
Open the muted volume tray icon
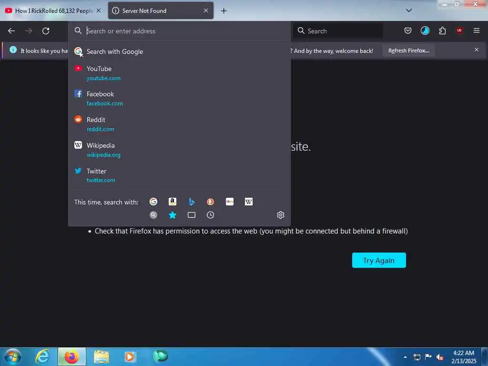pyautogui.click(x=439, y=357)
